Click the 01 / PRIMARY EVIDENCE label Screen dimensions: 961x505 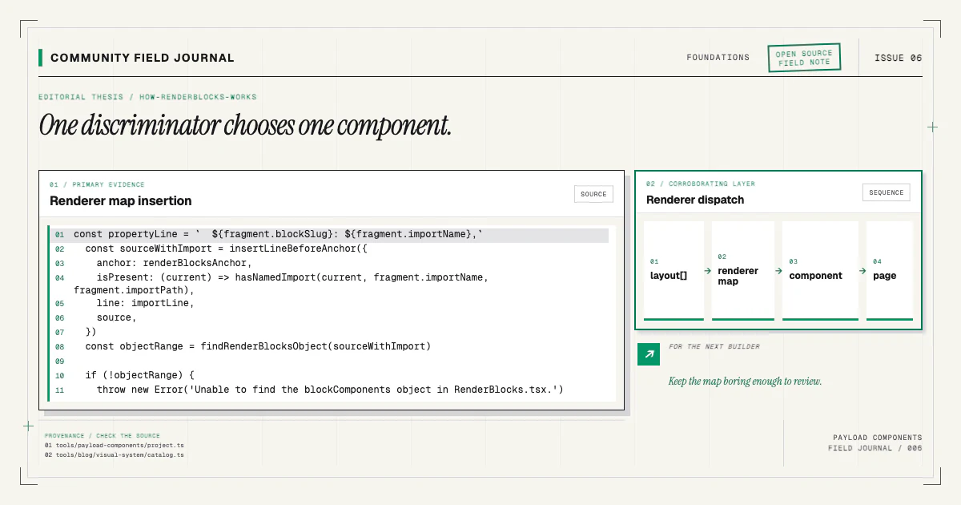[x=97, y=184]
